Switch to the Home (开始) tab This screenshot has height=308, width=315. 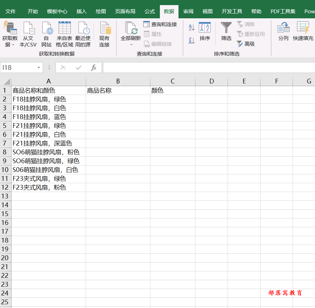[33, 12]
